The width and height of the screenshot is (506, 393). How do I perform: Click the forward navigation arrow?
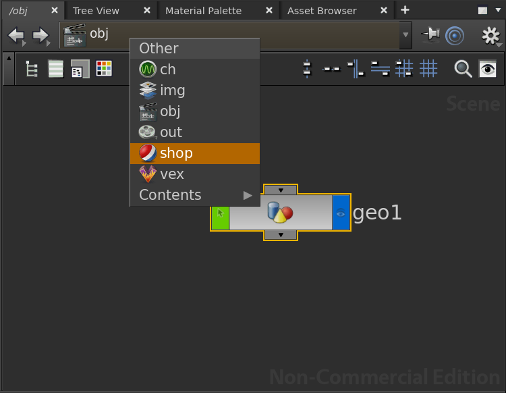tap(40, 36)
